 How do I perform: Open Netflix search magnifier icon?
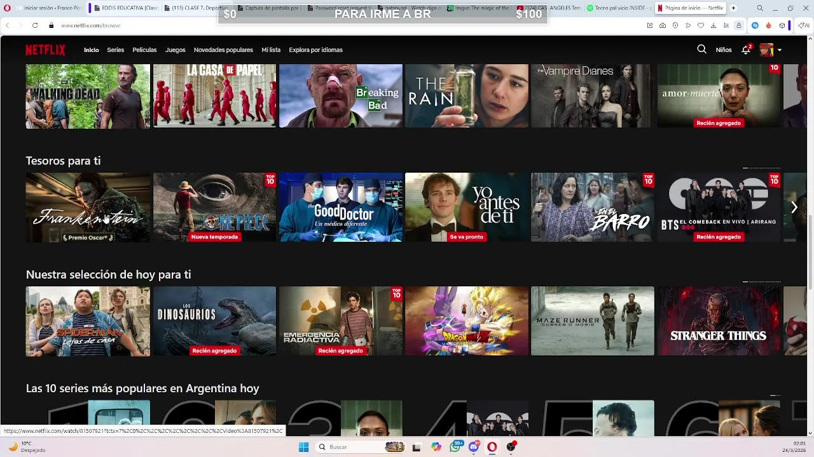[x=701, y=49]
